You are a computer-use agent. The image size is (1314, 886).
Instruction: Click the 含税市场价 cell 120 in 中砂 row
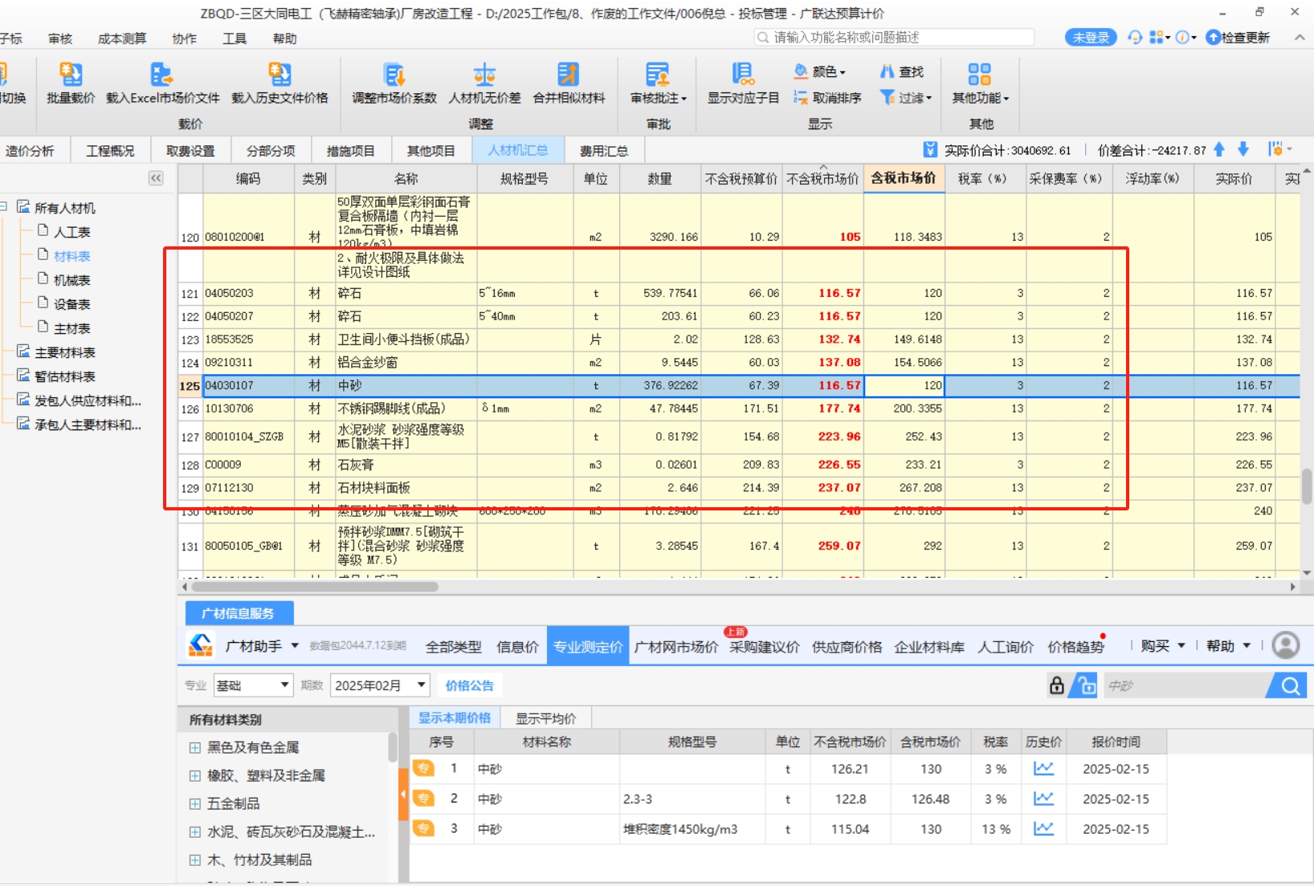pos(904,385)
